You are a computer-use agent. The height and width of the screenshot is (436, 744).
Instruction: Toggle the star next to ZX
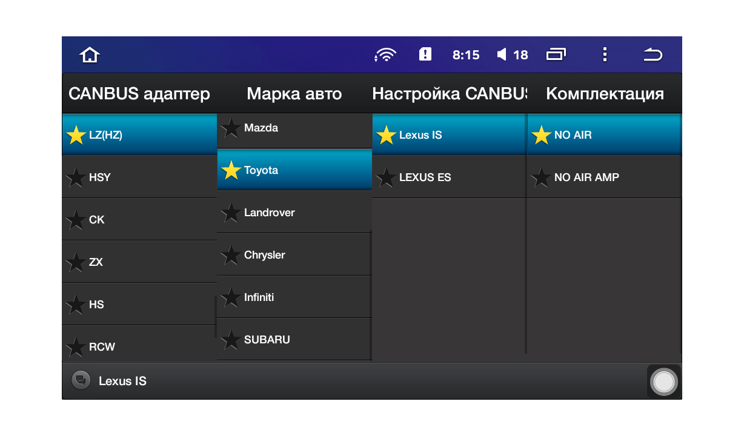pos(76,262)
